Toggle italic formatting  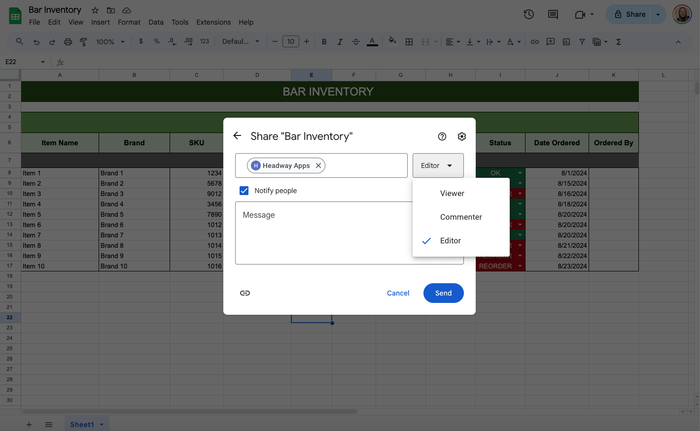[340, 42]
